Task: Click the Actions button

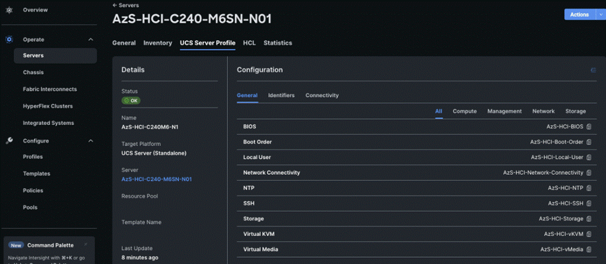Action: pyautogui.click(x=579, y=14)
